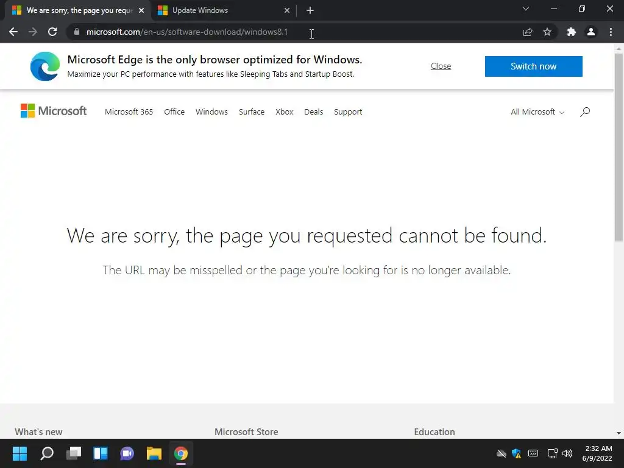This screenshot has width=624, height=468.
Task: Open the Surface nav link
Action: click(252, 112)
